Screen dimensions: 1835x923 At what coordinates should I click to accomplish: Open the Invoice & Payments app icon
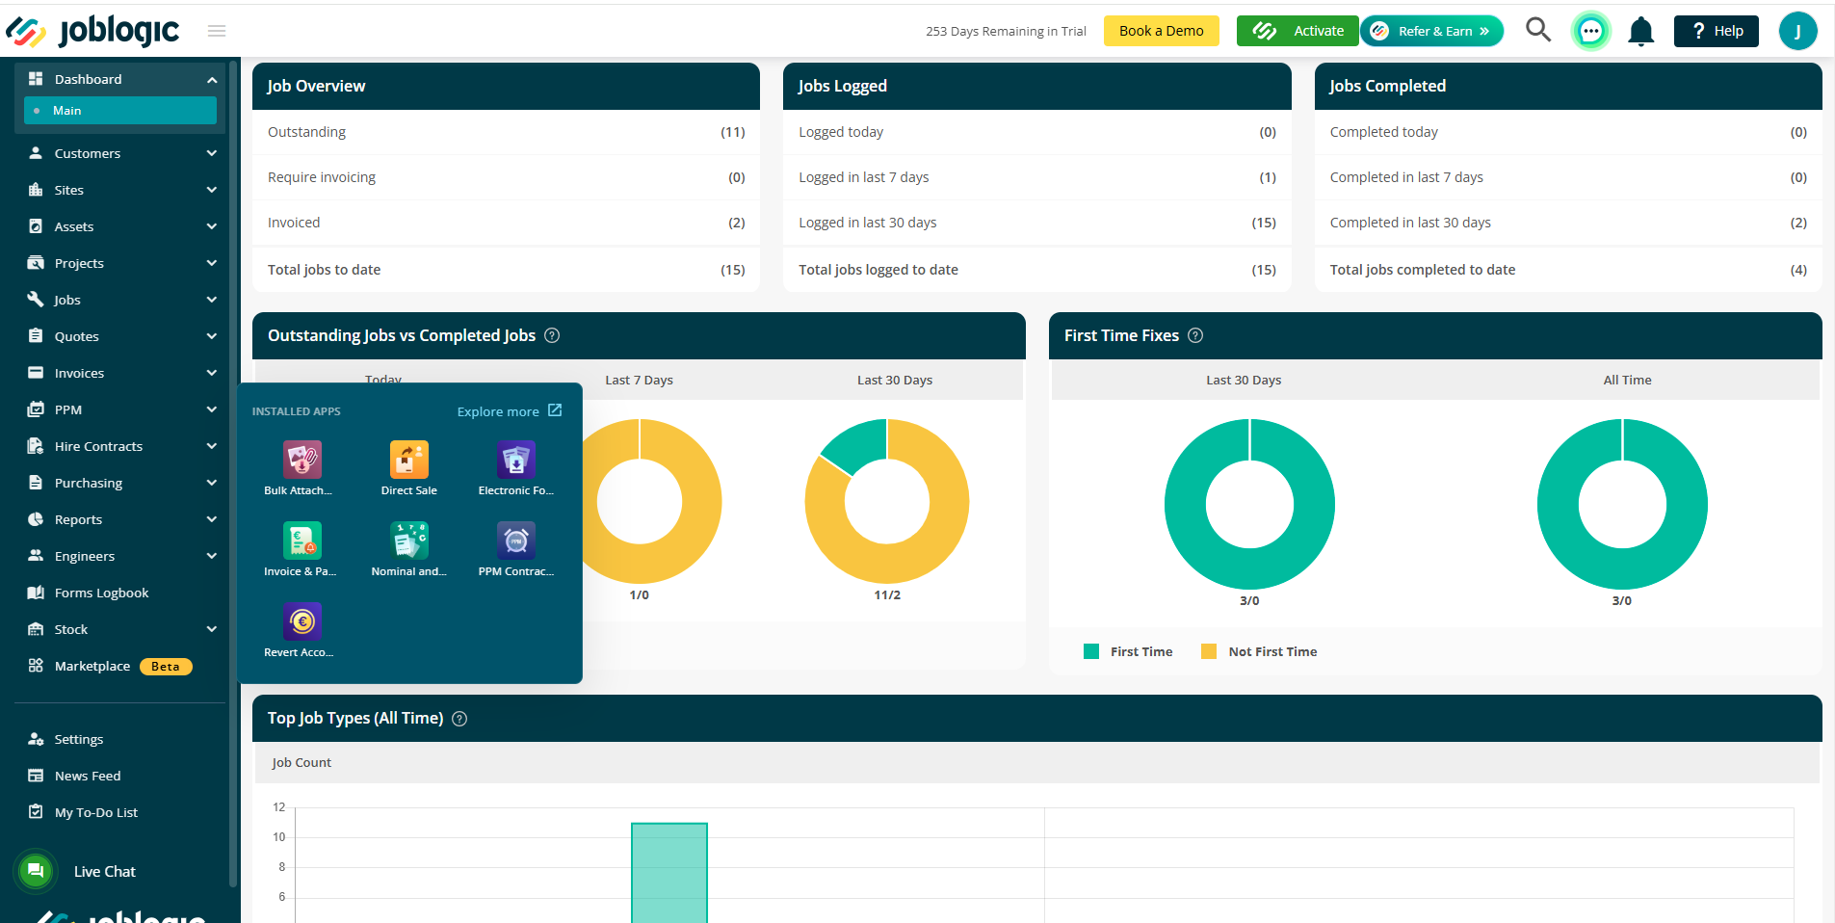point(301,541)
